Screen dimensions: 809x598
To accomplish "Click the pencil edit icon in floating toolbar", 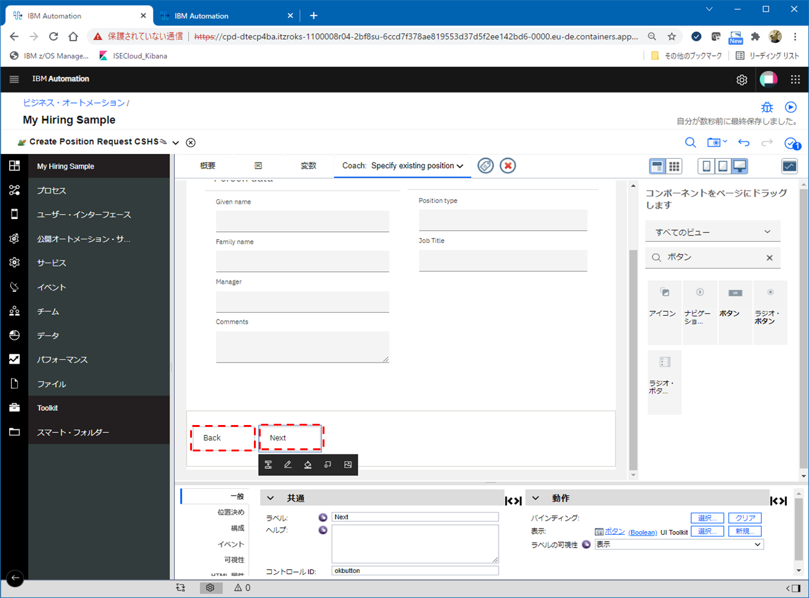I will coord(288,465).
